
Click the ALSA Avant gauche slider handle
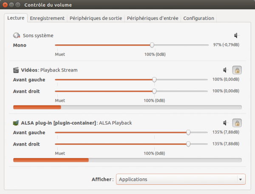tap(188, 133)
